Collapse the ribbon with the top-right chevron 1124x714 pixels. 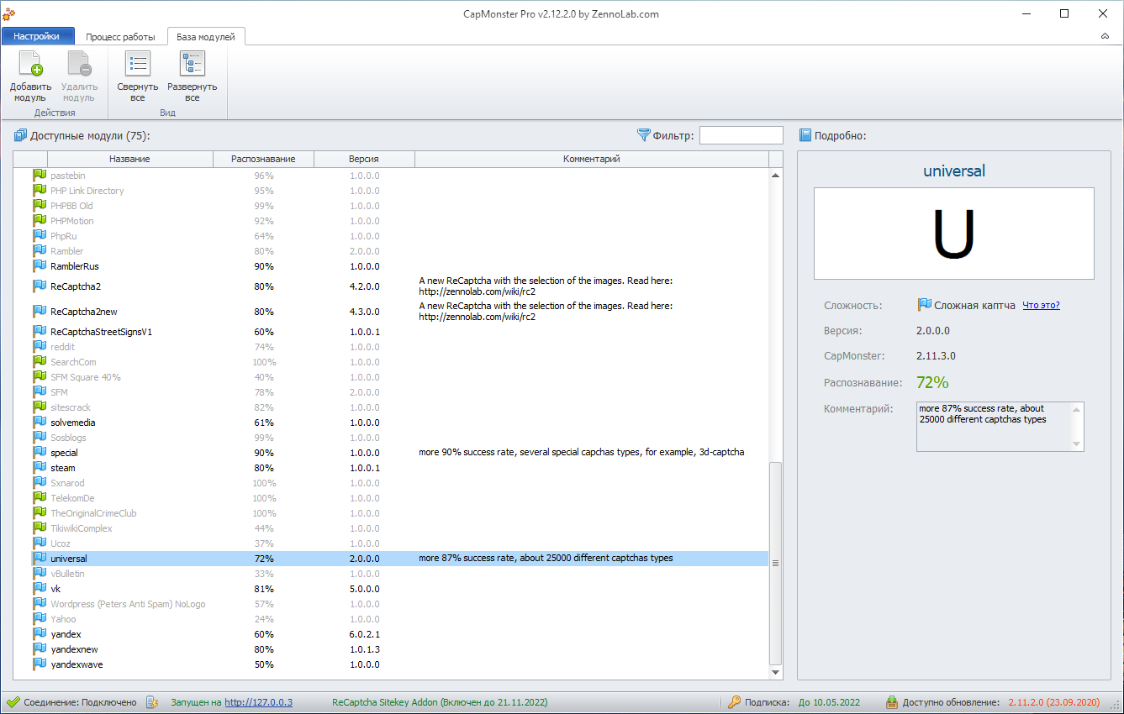[x=1105, y=36]
